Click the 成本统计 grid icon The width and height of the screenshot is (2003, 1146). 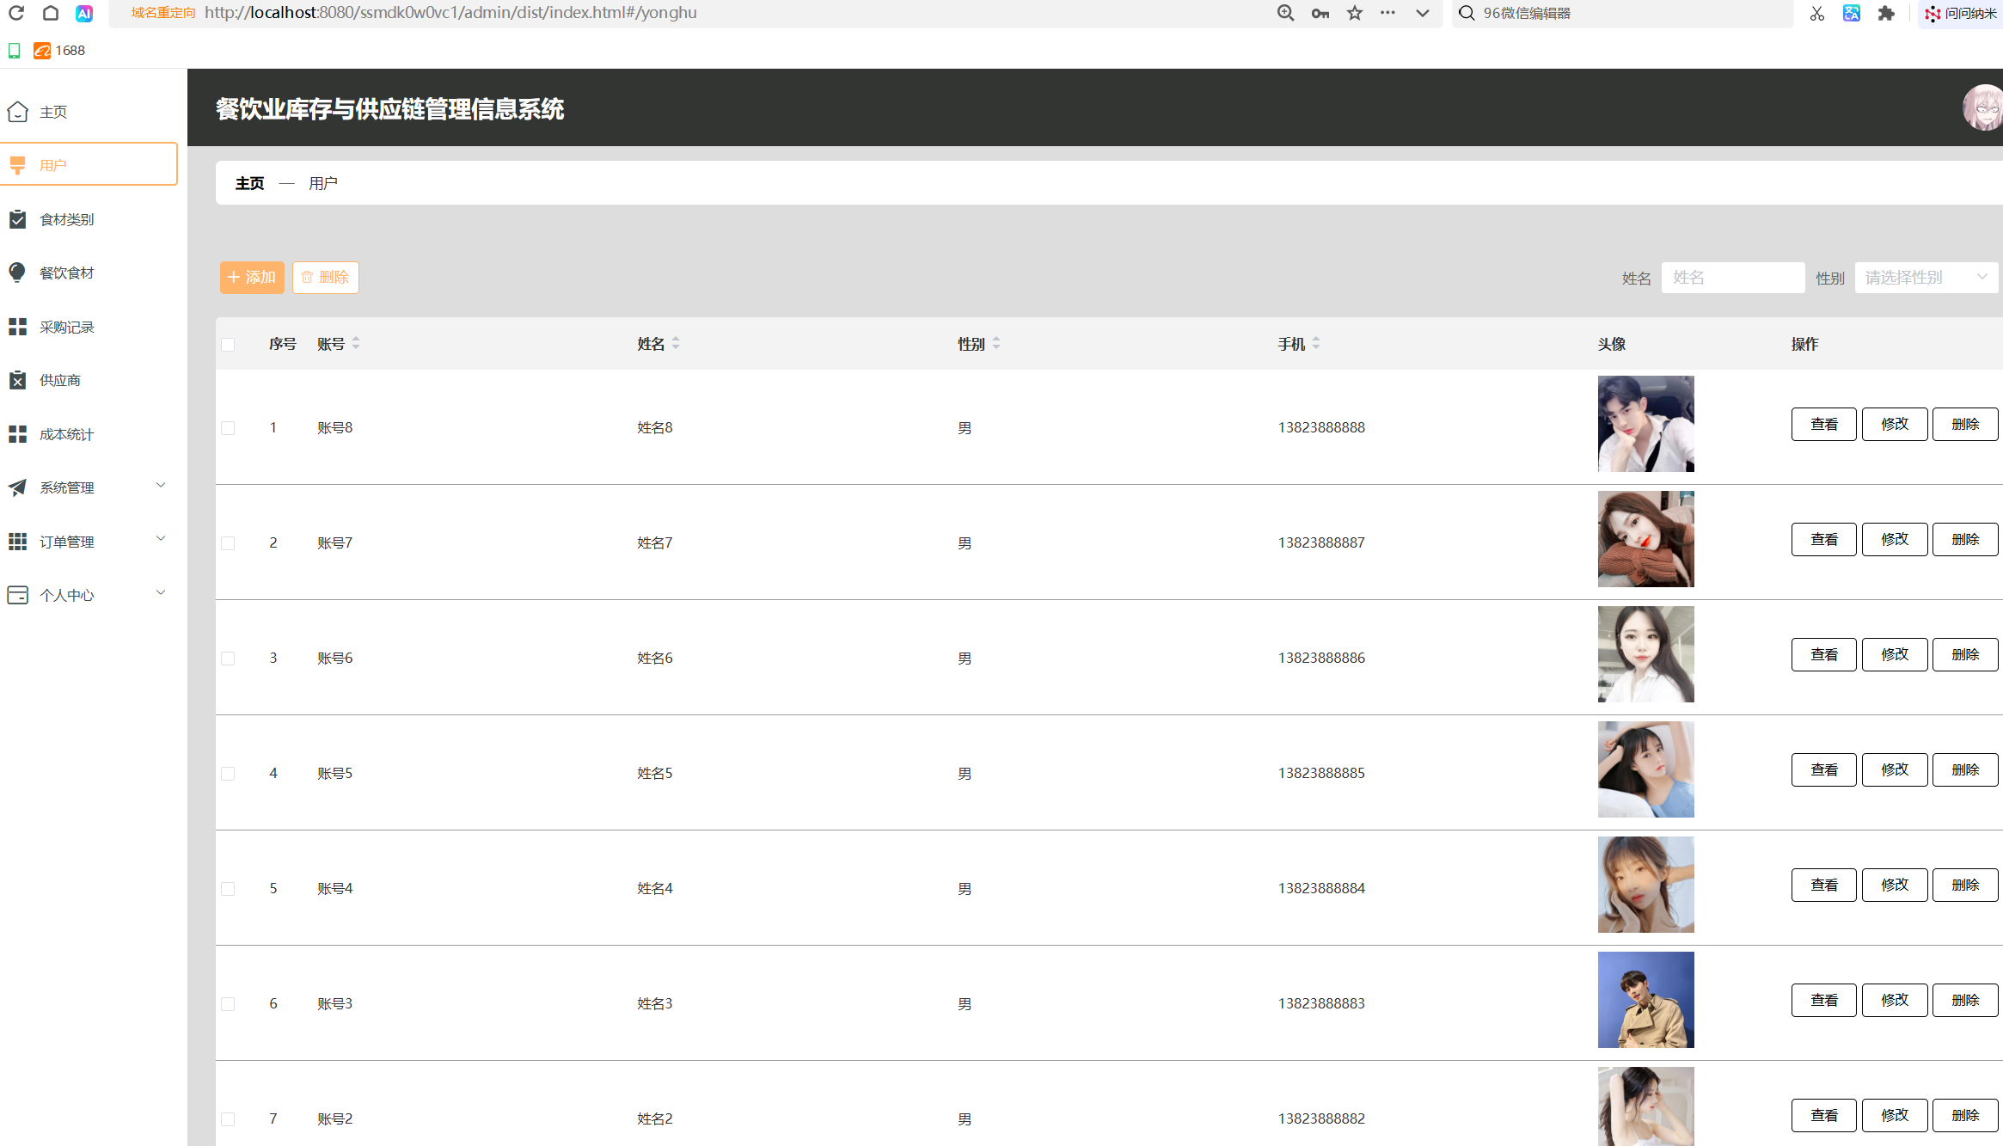[17, 434]
